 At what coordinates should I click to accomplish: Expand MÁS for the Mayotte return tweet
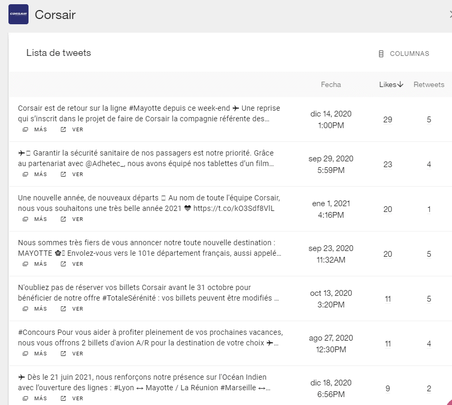[35, 130]
